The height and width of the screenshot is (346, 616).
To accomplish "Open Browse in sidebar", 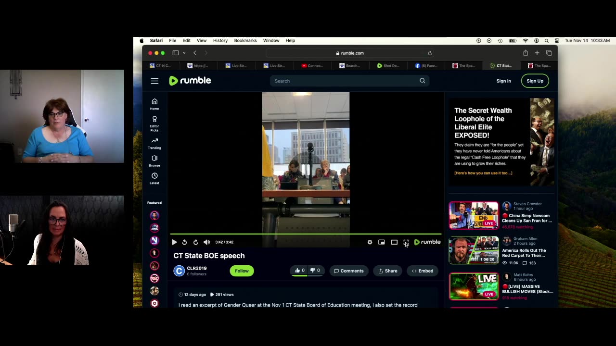I will coord(154,161).
